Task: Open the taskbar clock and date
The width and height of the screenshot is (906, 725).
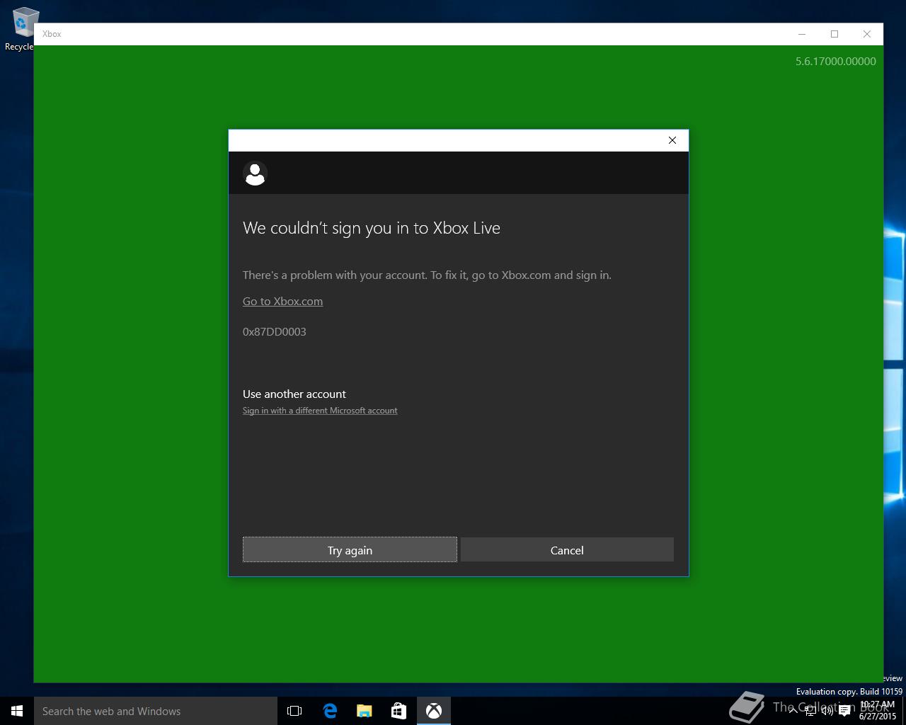Action: point(878,711)
